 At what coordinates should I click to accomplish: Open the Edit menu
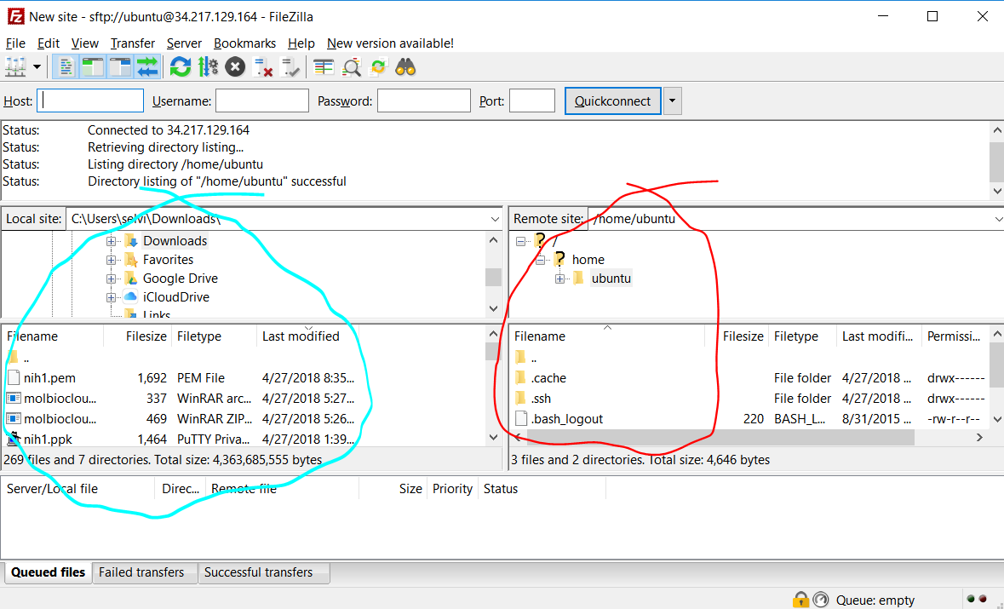pyautogui.click(x=48, y=43)
